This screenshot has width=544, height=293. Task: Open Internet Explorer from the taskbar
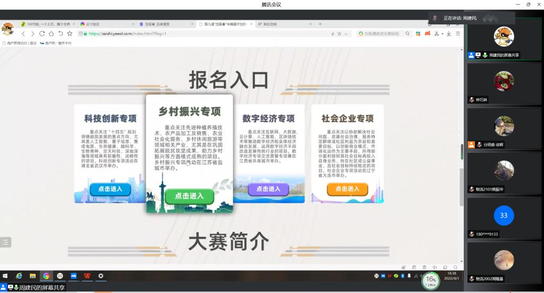tap(19, 275)
